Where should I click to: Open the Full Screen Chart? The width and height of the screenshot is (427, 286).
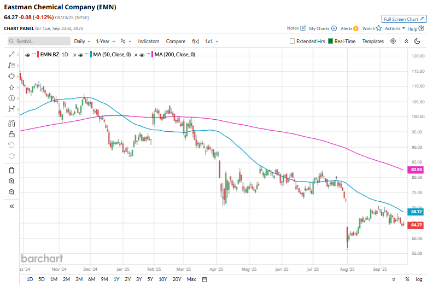pos(403,19)
